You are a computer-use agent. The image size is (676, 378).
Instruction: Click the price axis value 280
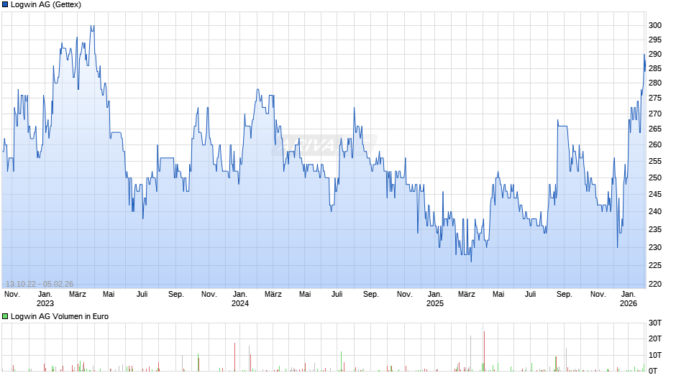(655, 83)
